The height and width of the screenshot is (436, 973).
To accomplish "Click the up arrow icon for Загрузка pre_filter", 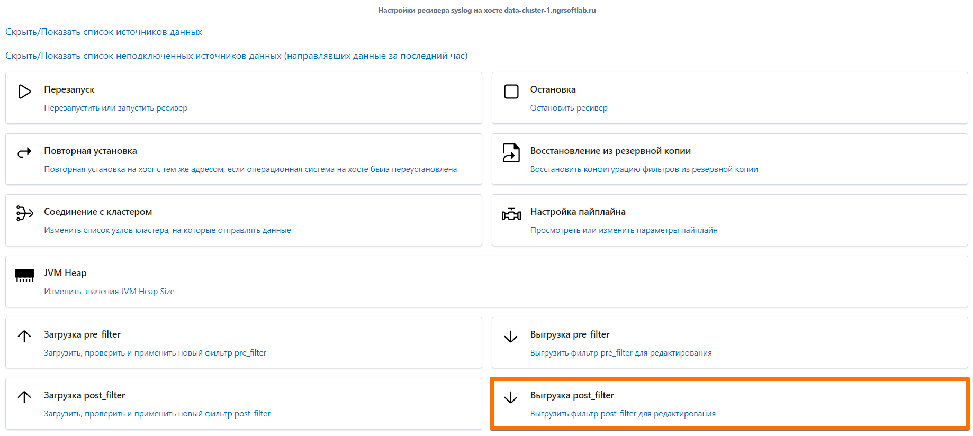I will click(x=24, y=336).
